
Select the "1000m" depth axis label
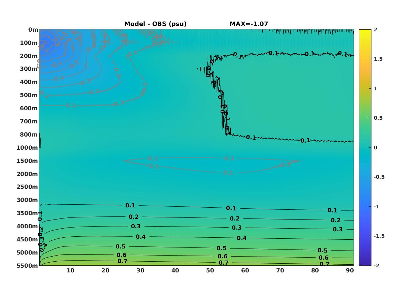point(27,148)
